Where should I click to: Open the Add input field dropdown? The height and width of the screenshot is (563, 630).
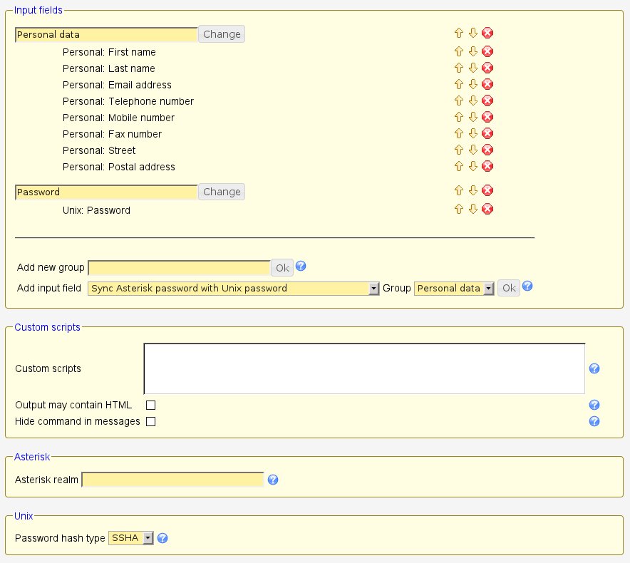coord(233,288)
